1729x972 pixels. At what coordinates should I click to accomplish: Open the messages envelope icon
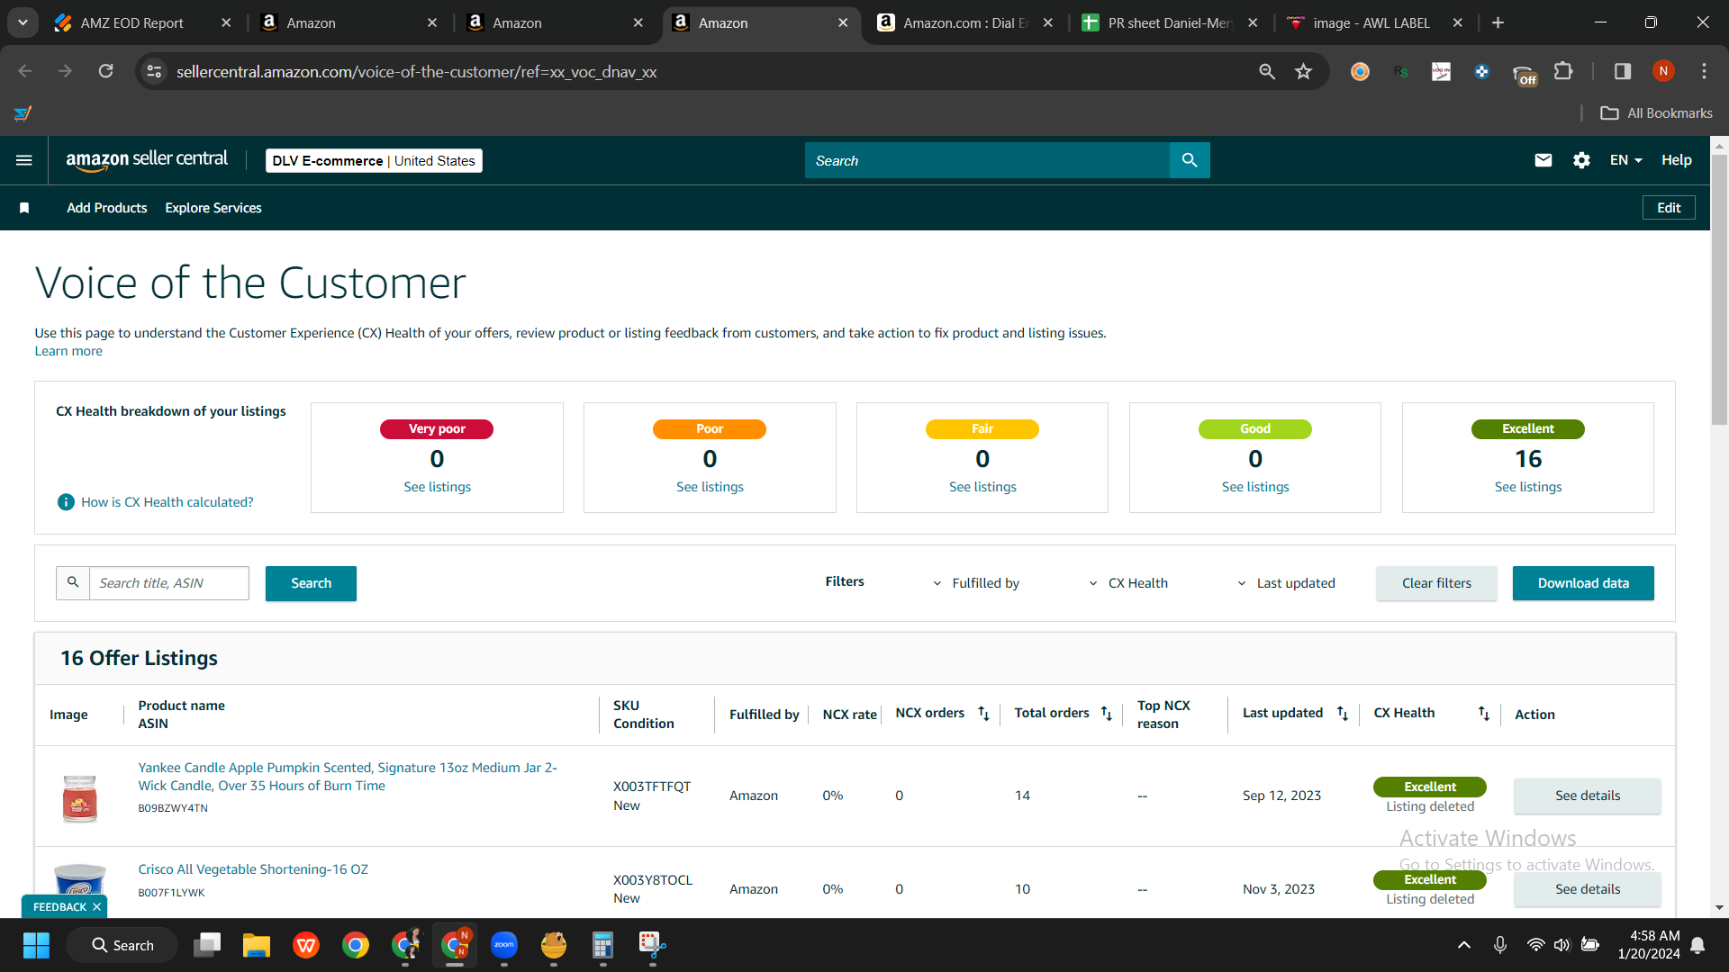(x=1543, y=160)
